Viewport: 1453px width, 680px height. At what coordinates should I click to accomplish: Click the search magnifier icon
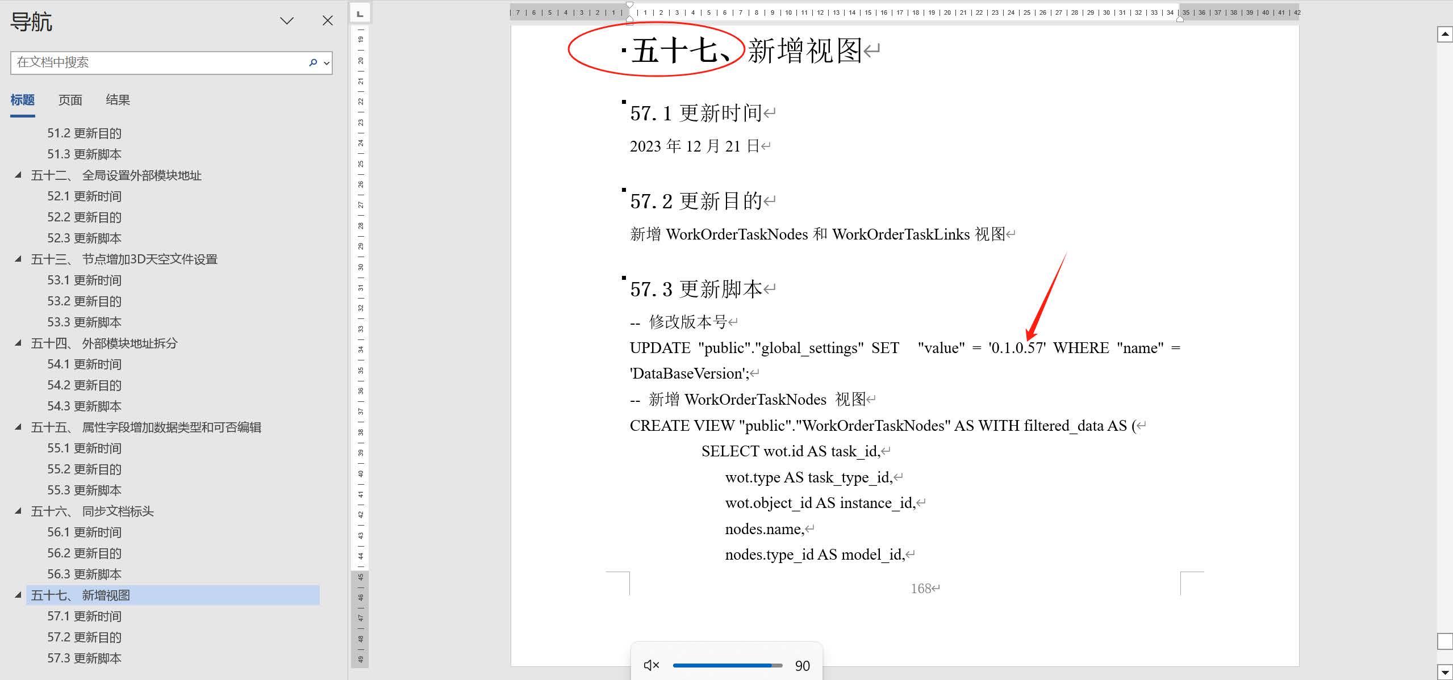pyautogui.click(x=313, y=62)
